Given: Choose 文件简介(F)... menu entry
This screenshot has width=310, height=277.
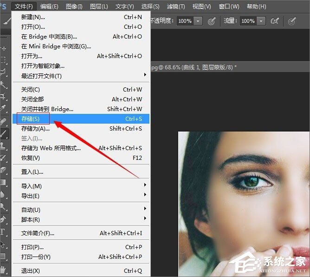Looking at the screenshot, I should click(81, 233).
